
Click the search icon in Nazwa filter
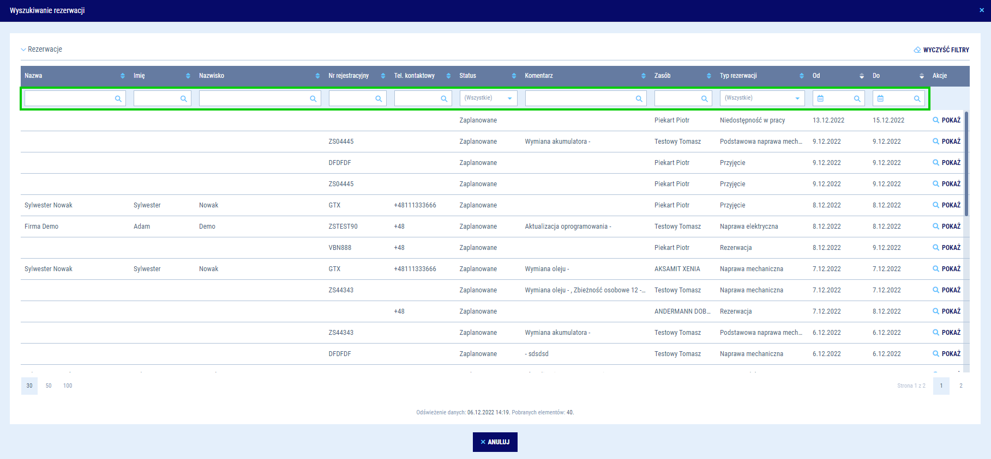point(118,99)
